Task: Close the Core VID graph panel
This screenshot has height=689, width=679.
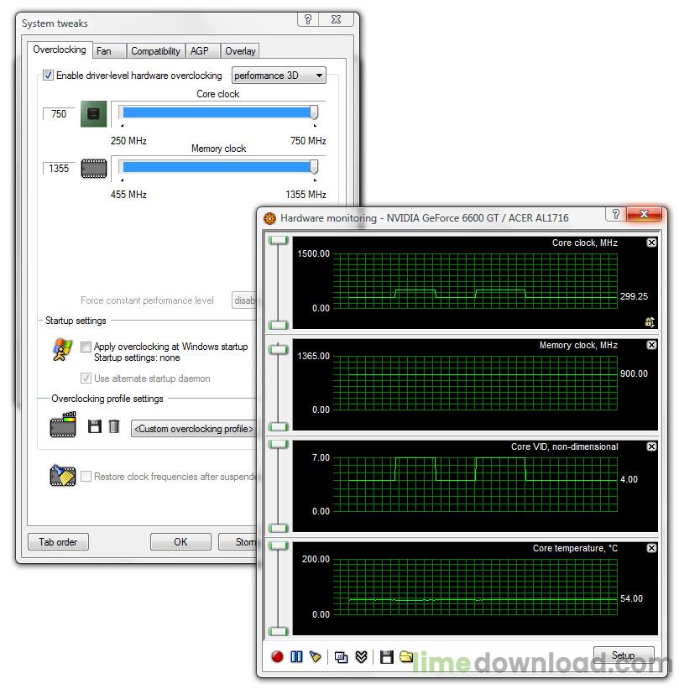Action: tap(651, 446)
